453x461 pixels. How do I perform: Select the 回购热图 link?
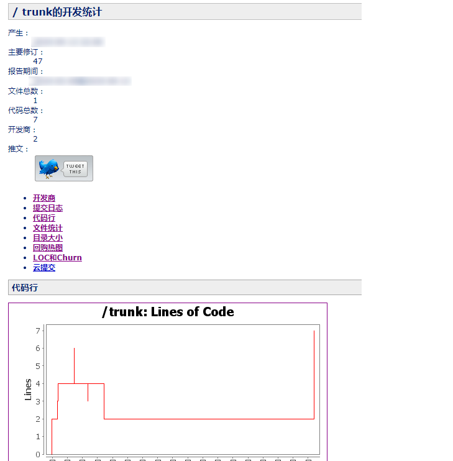tap(48, 248)
